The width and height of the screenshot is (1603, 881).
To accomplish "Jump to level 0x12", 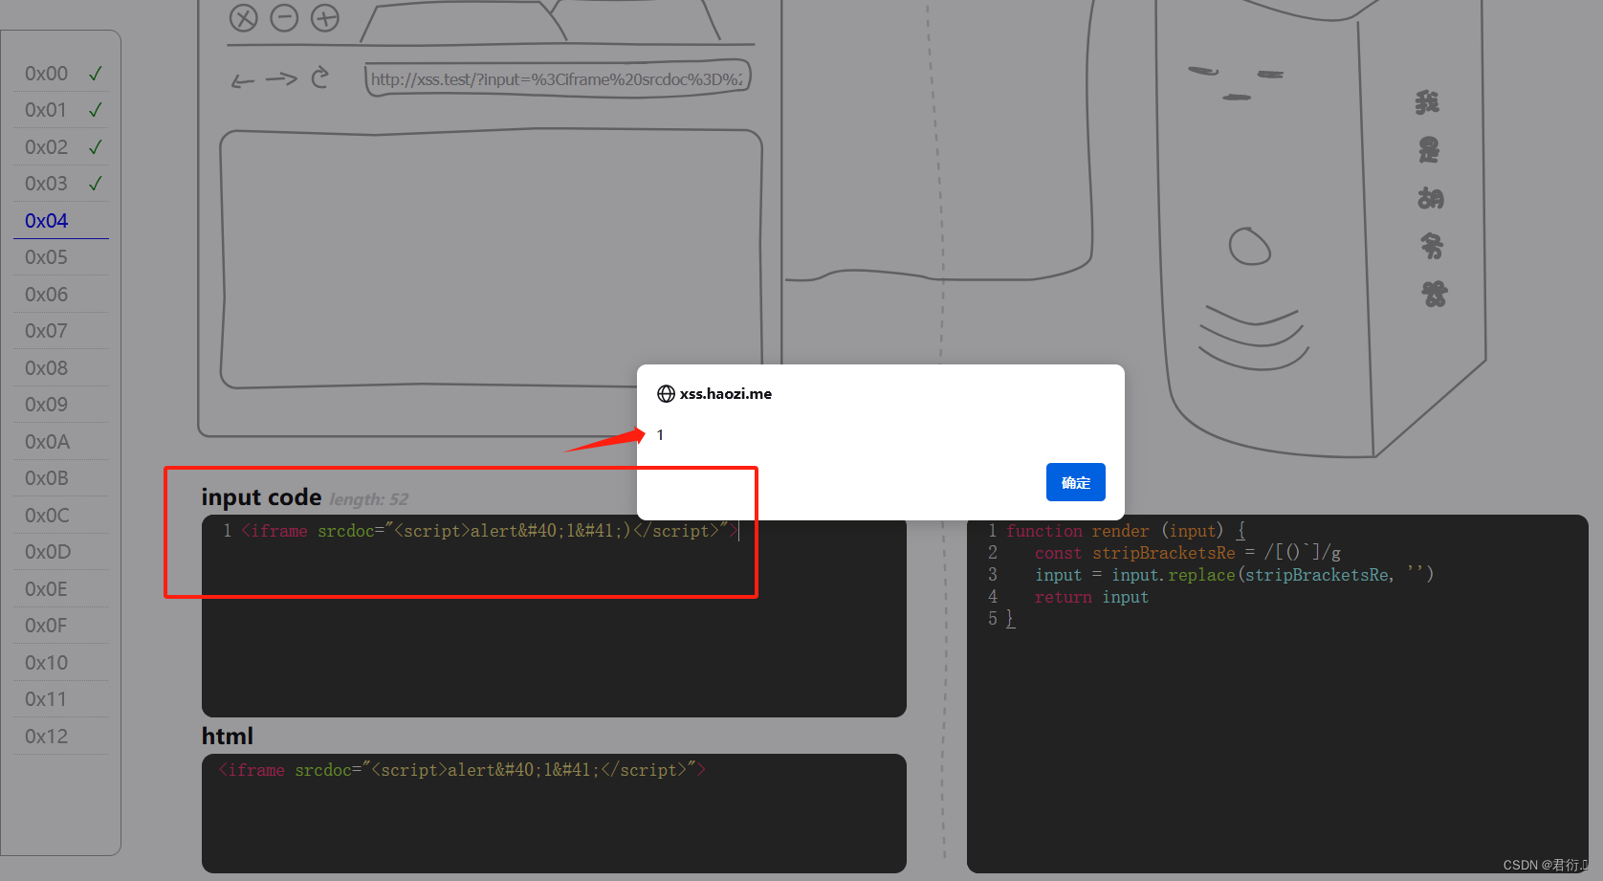I will coord(46,737).
